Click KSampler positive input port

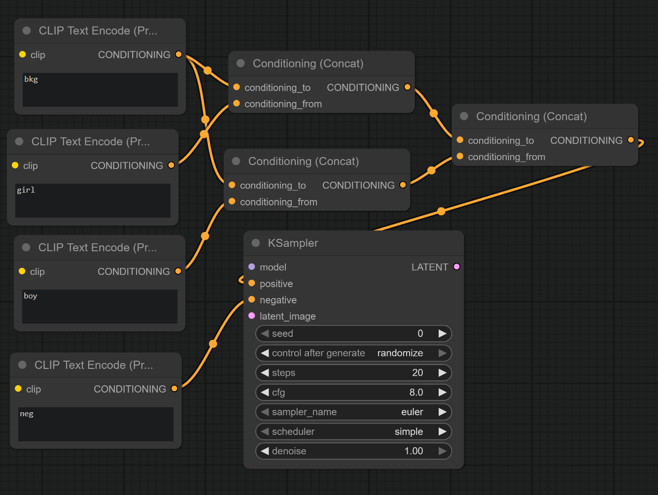coord(251,283)
